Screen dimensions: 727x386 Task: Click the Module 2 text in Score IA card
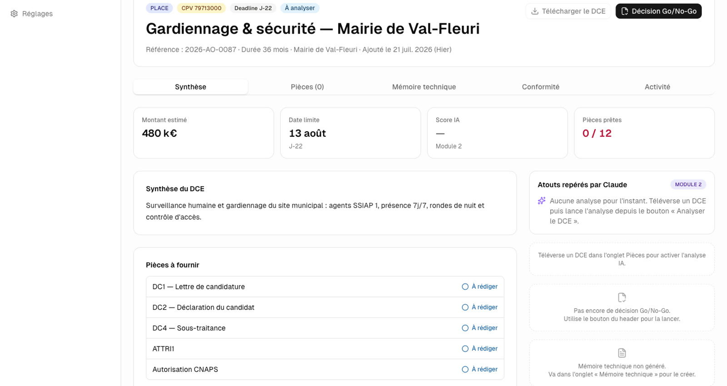[448, 146]
